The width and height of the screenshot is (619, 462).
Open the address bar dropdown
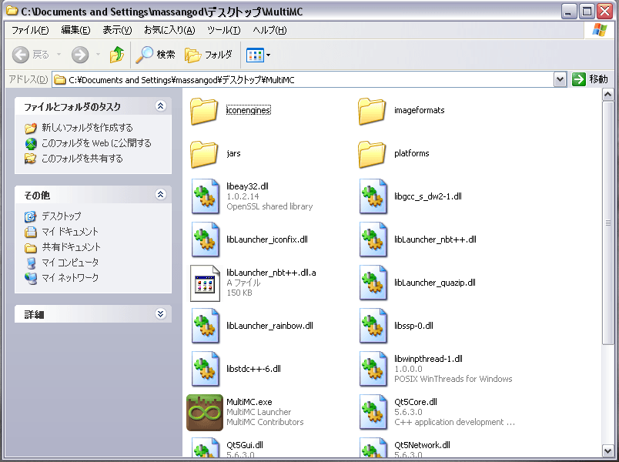[560, 79]
